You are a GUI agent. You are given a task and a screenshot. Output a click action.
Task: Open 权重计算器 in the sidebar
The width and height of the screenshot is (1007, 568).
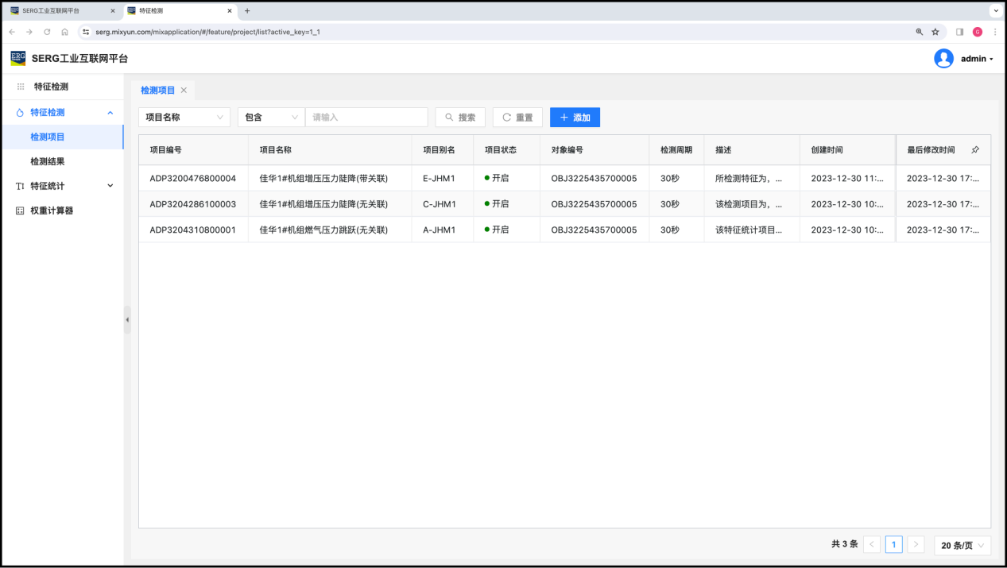click(x=52, y=211)
